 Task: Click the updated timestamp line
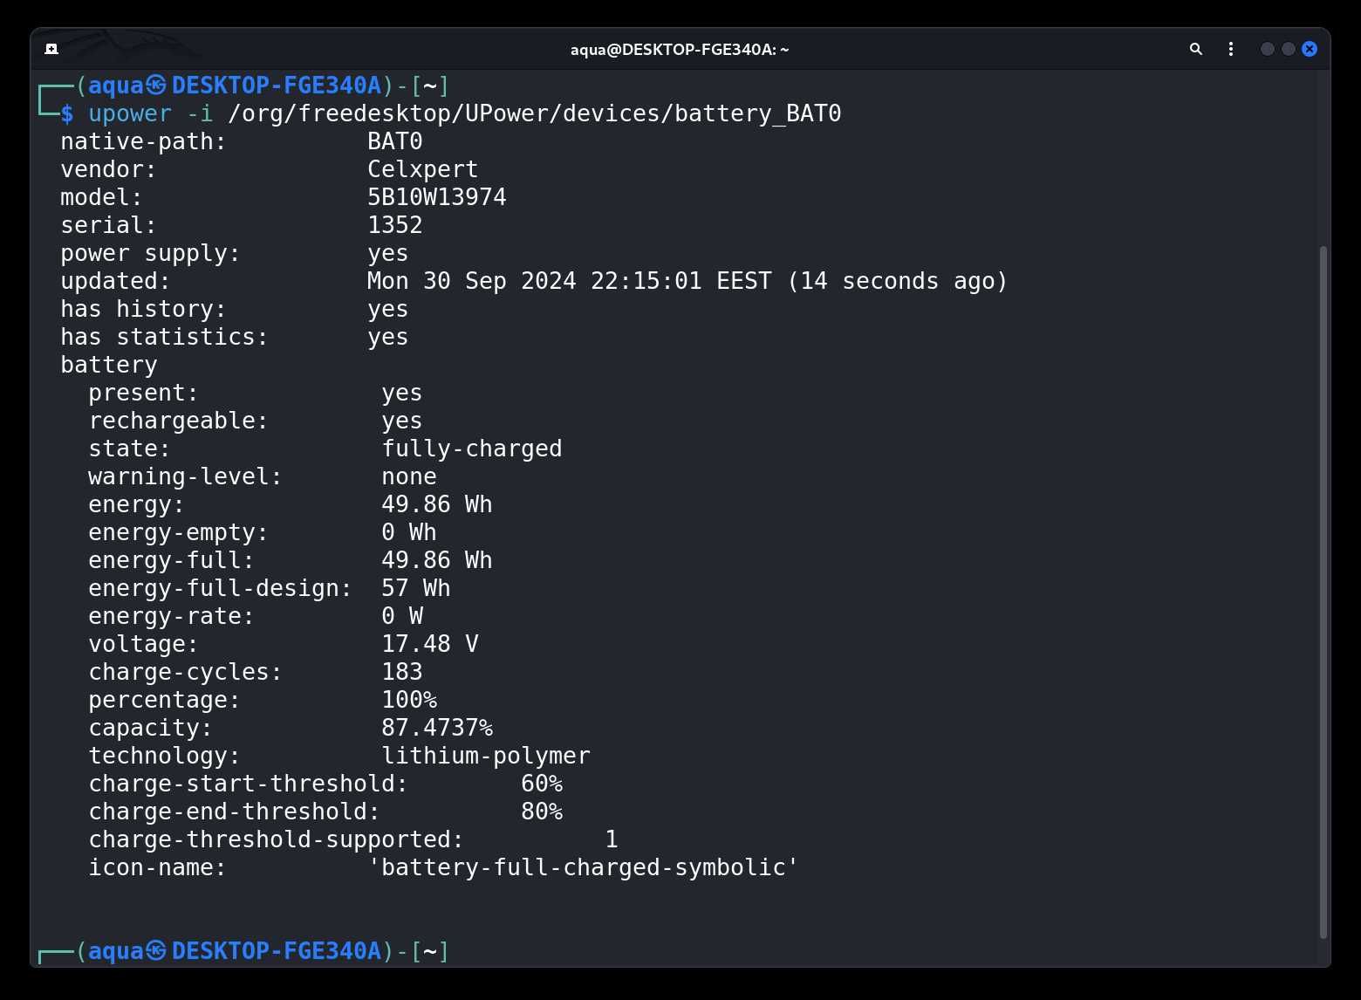pos(534,281)
